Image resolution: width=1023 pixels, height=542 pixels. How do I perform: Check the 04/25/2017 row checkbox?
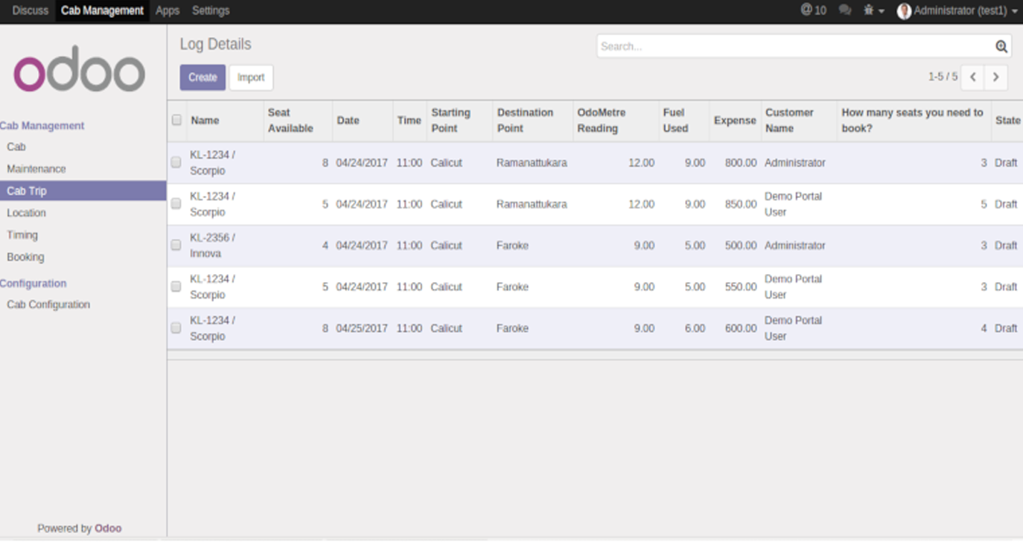pos(176,328)
